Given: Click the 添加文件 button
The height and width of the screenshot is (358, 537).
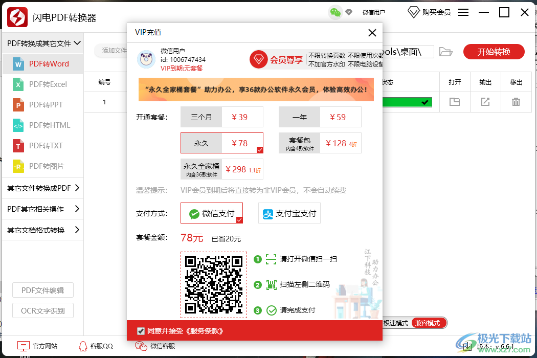Looking at the screenshot, I should [x=111, y=51].
